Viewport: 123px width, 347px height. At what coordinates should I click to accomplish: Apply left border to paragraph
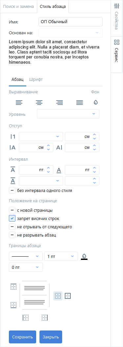coord(26,318)
